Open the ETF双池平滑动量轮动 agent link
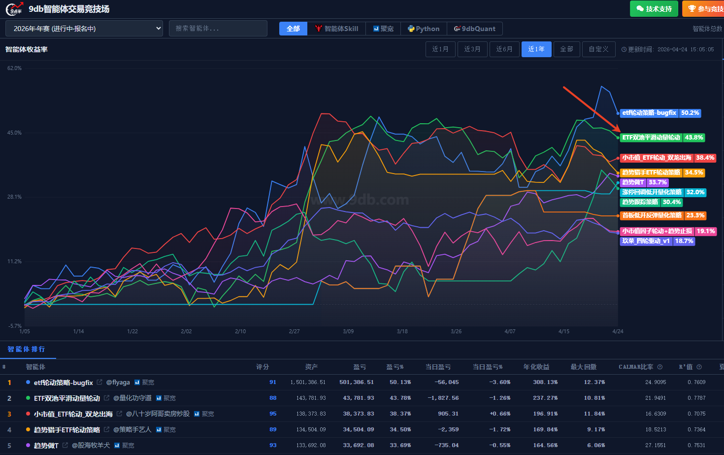Viewport: 724px width, 455px height. pyautogui.click(x=67, y=398)
